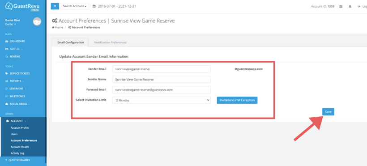Click the Guests bed icon

point(7,49)
